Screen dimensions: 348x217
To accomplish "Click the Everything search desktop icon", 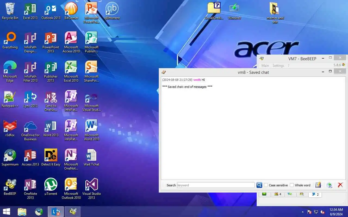I will click(x=10, y=40).
